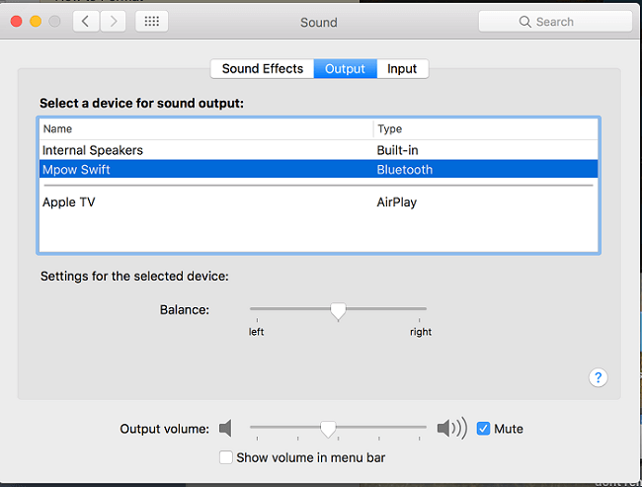Switch to the Sound Effects tab

263,68
